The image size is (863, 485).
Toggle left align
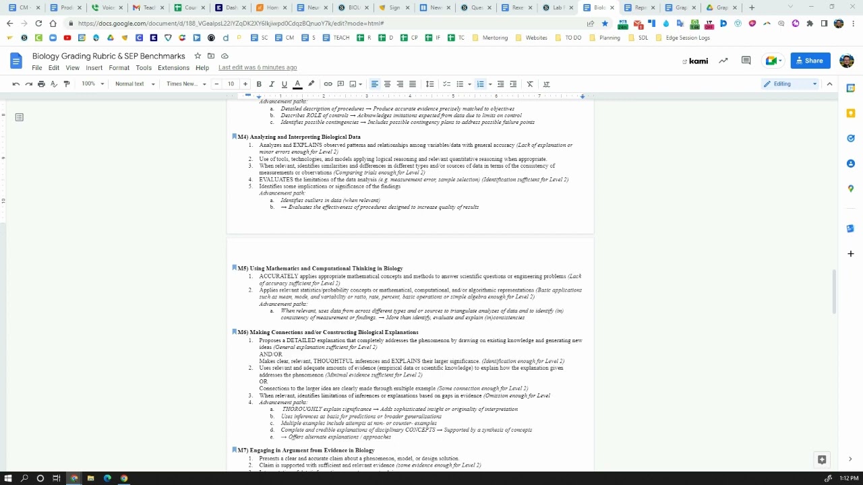tap(374, 84)
